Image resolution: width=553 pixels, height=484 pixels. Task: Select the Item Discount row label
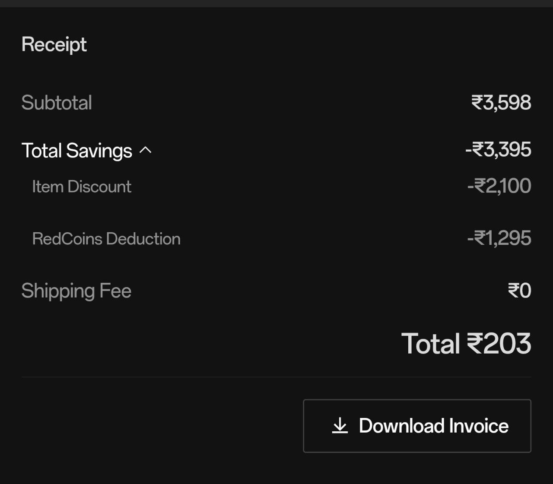tap(82, 187)
